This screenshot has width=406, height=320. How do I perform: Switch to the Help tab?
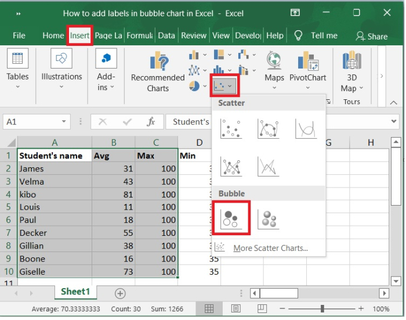(275, 35)
